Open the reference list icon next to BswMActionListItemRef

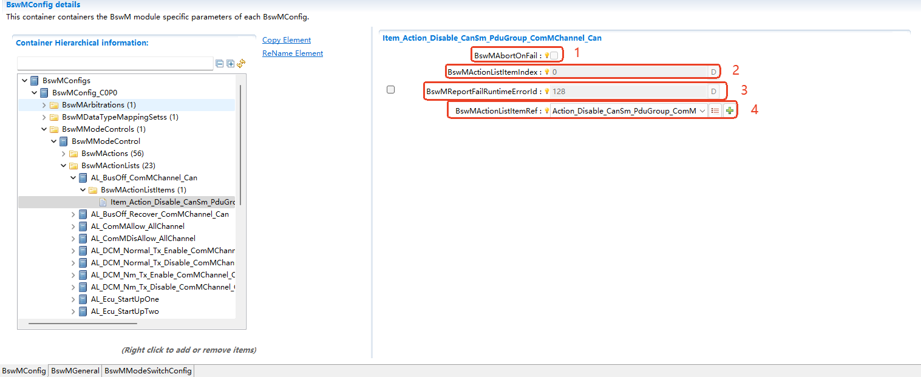coord(715,110)
